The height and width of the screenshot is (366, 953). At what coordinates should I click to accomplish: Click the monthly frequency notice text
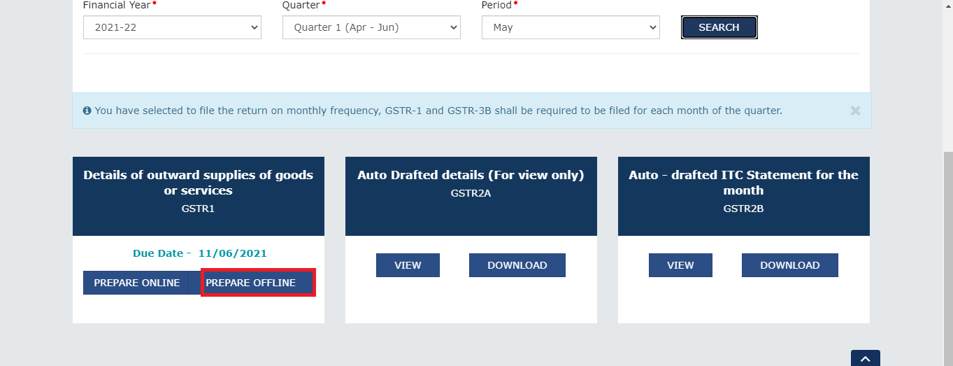click(x=438, y=111)
